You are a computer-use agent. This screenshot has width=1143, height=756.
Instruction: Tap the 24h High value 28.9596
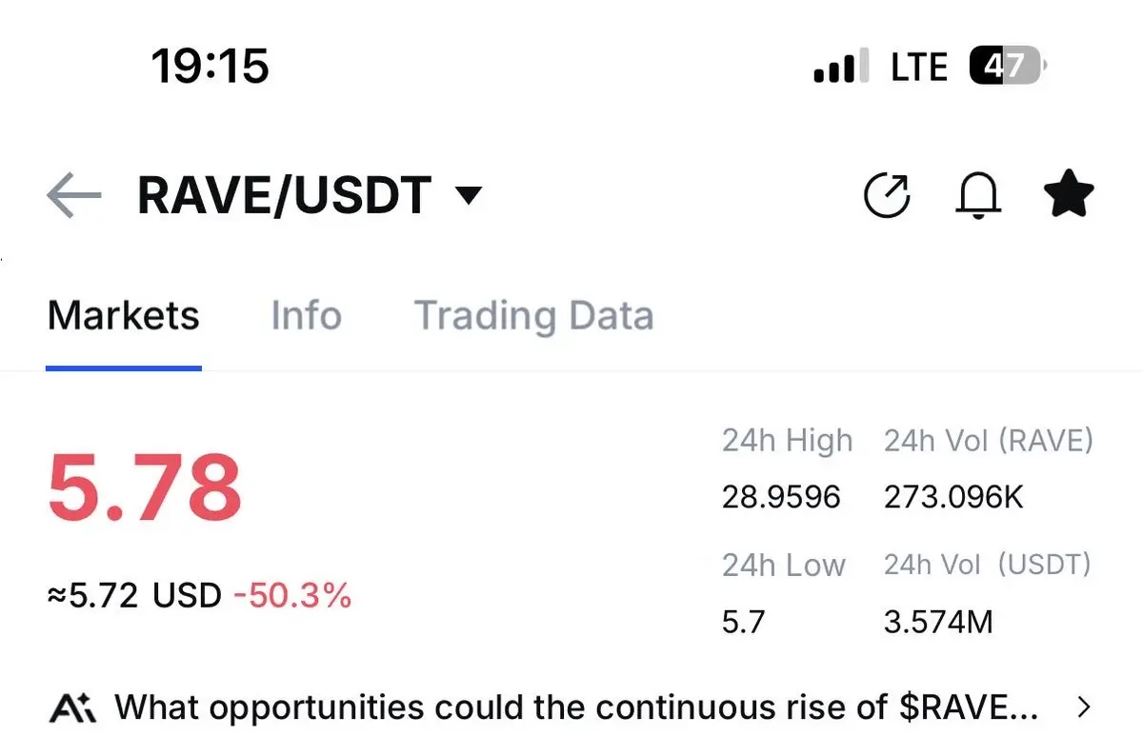[781, 497]
